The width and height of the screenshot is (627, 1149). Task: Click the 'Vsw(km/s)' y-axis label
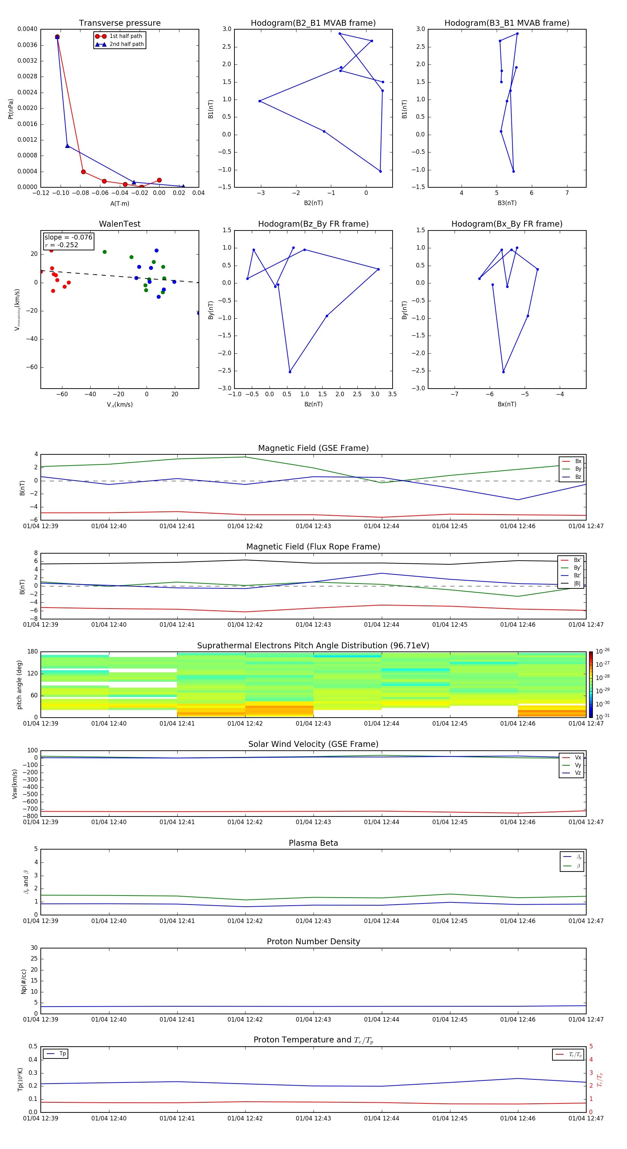15,783
